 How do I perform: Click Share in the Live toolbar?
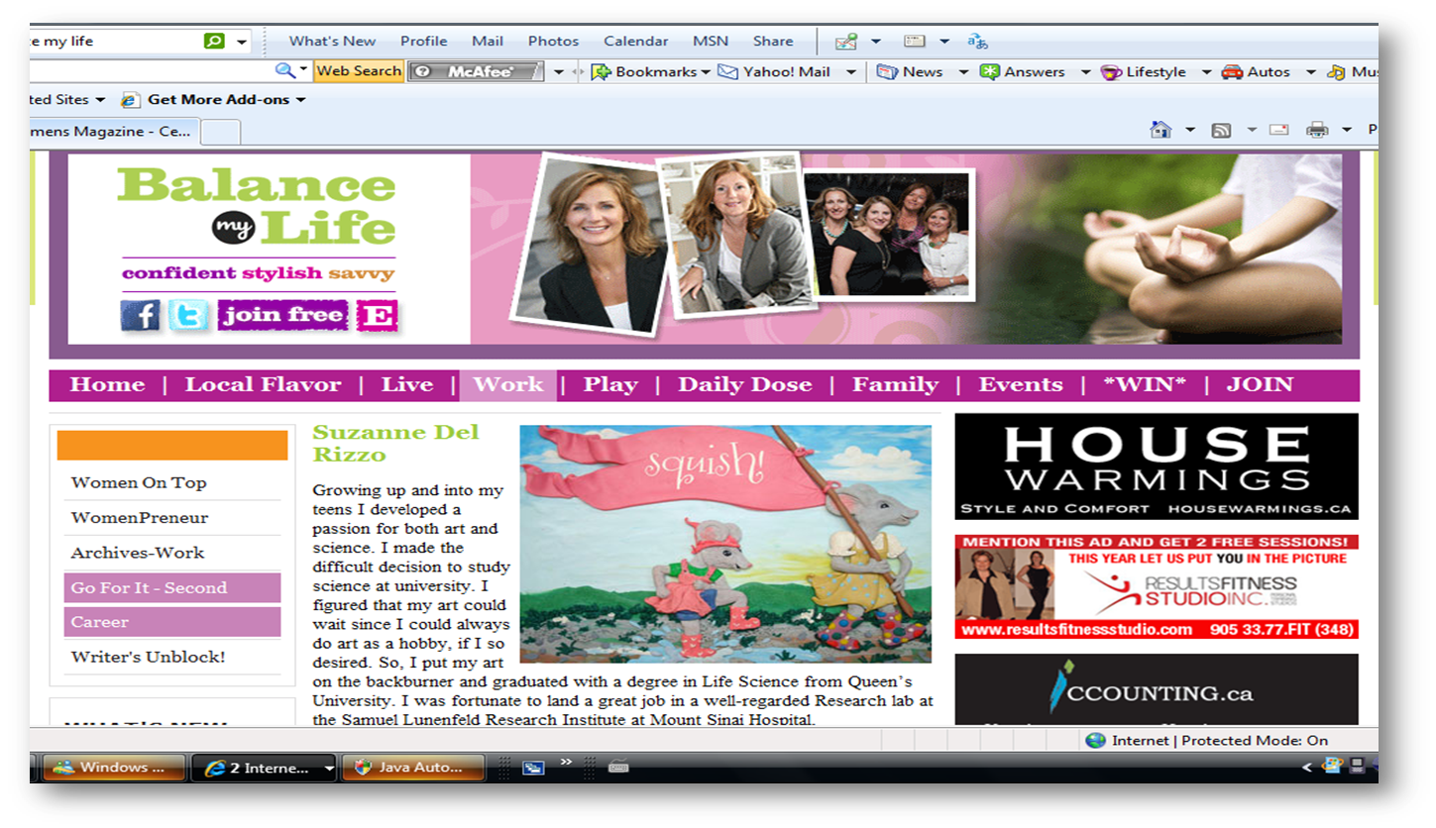(x=772, y=41)
